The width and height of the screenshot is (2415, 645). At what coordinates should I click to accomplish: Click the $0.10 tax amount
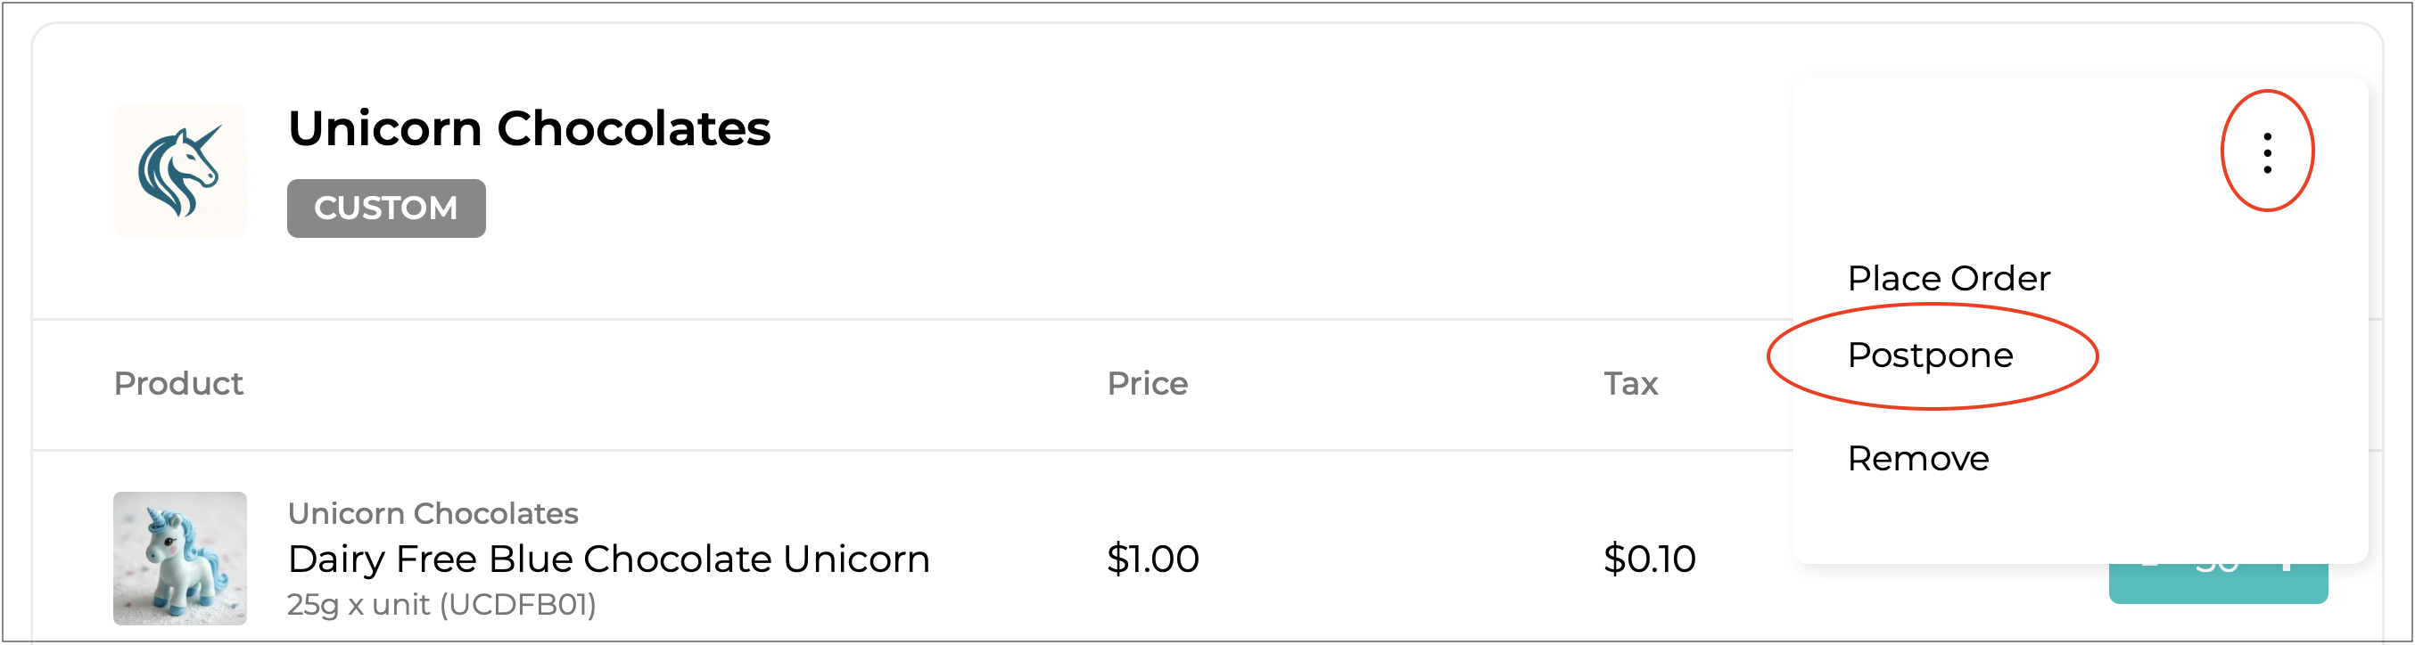(x=1649, y=559)
